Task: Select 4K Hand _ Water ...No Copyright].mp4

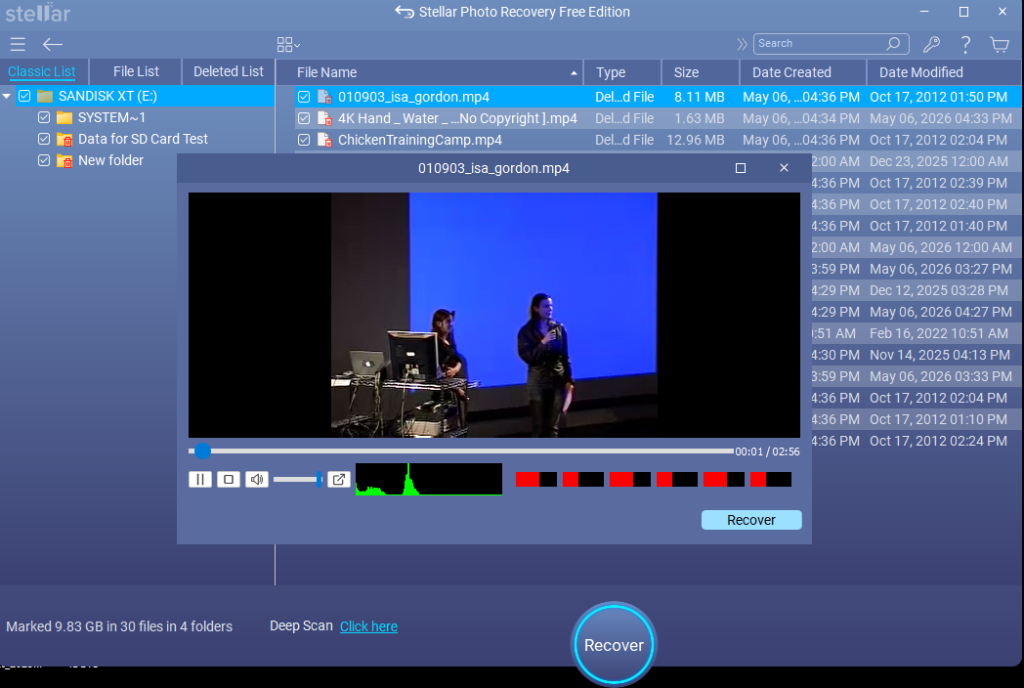Action: click(x=457, y=118)
